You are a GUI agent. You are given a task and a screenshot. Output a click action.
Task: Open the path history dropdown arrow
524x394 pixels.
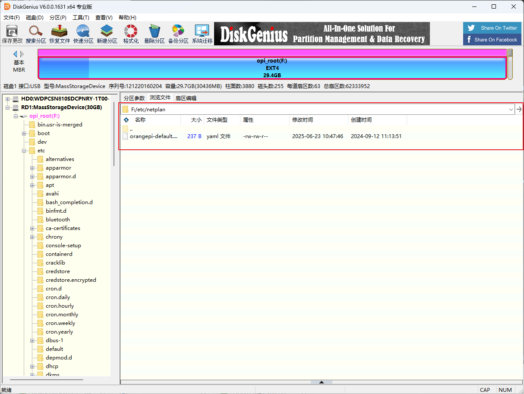click(x=511, y=110)
